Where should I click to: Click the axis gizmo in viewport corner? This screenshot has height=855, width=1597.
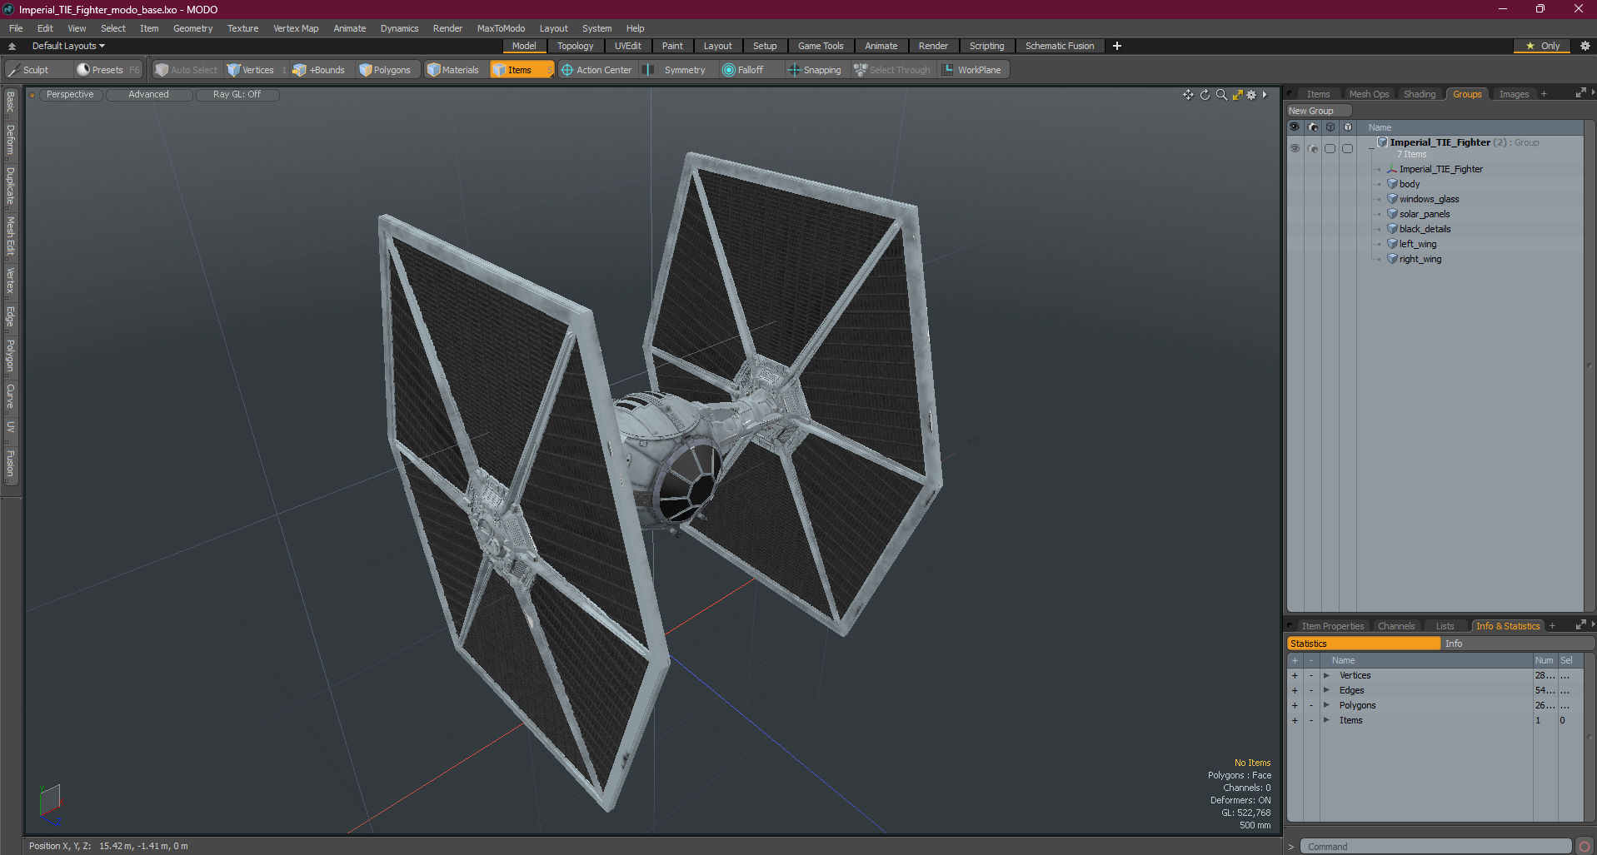click(x=50, y=803)
